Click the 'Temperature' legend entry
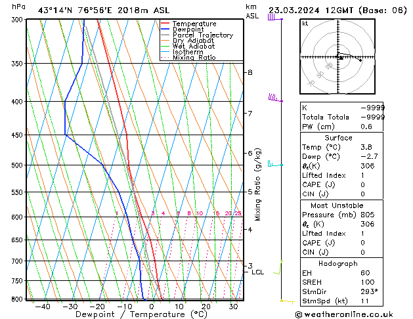The image size is (413, 319). click(x=194, y=24)
